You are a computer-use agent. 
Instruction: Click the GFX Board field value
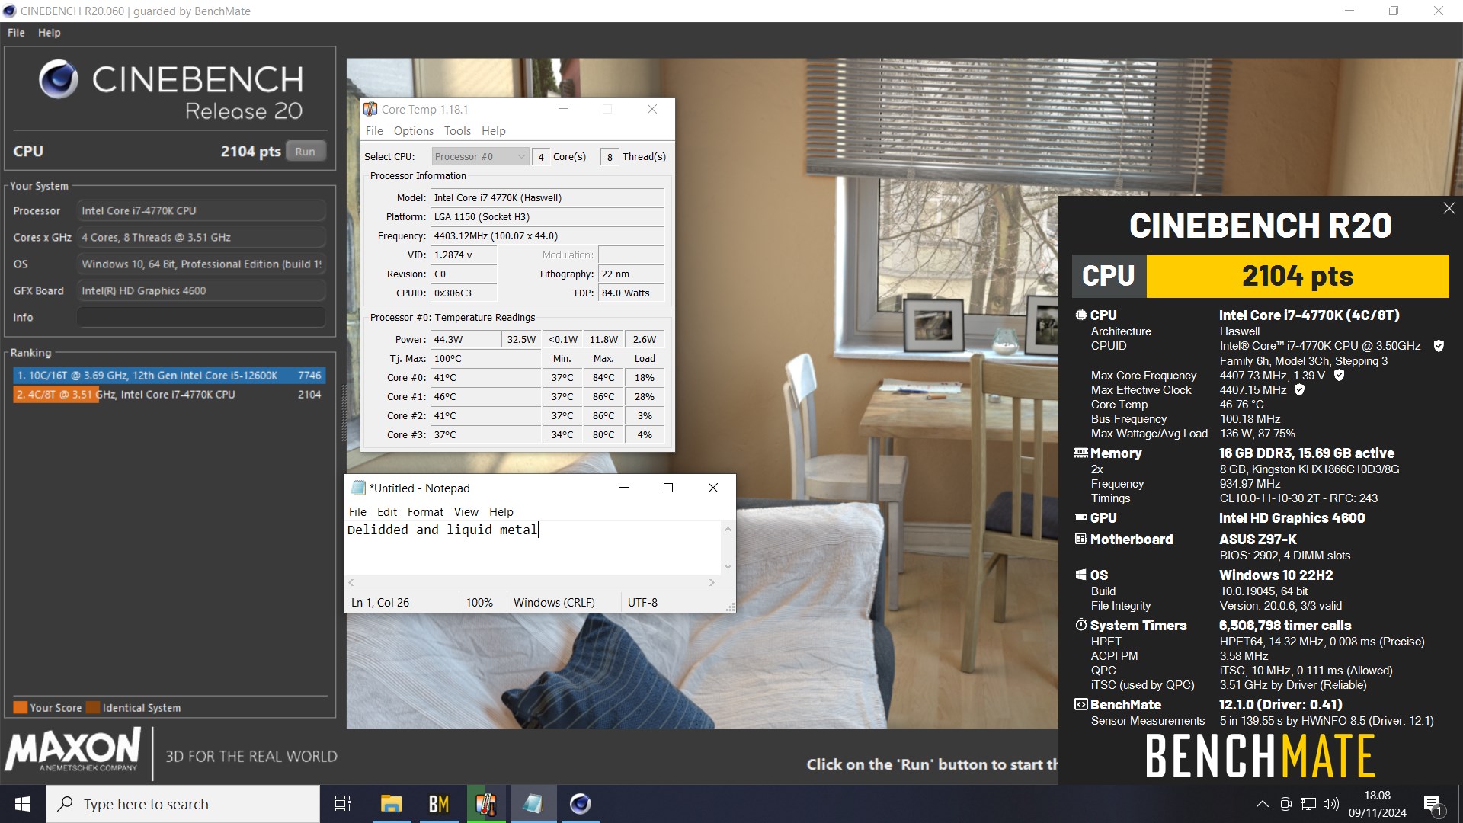pos(201,290)
